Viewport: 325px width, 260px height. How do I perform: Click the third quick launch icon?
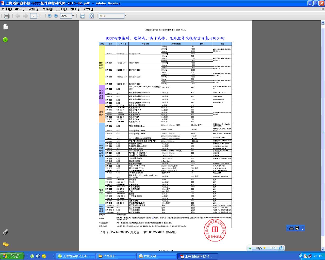coord(44,256)
